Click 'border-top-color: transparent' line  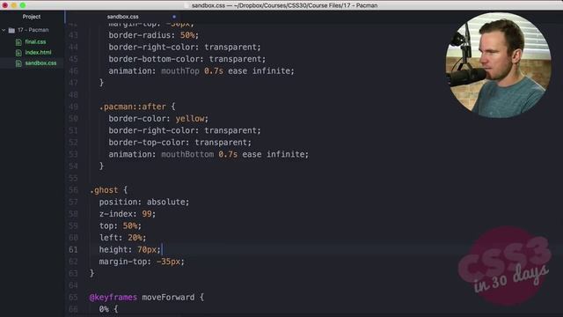[x=180, y=143]
